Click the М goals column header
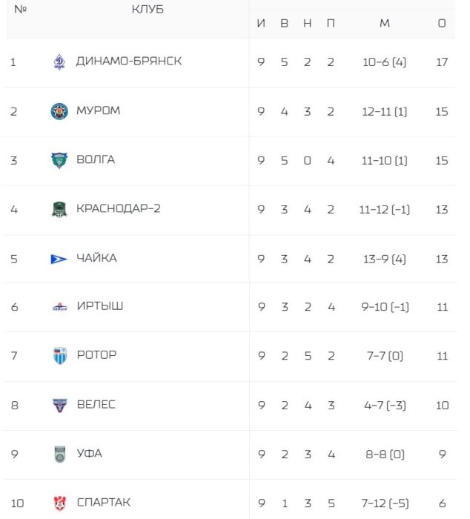470x519 pixels. 385,23
